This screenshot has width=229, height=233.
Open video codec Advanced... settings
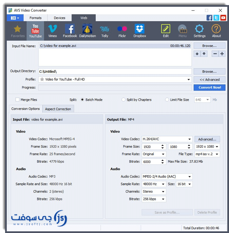207,139
